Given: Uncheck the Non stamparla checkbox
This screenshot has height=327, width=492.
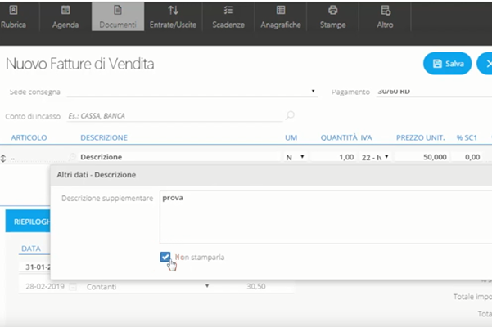Looking at the screenshot, I should pos(166,258).
